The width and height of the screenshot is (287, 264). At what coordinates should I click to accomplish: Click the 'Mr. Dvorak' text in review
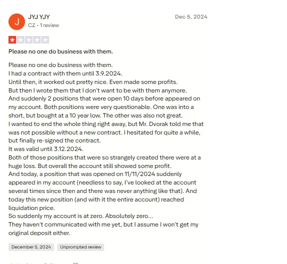click(x=153, y=124)
